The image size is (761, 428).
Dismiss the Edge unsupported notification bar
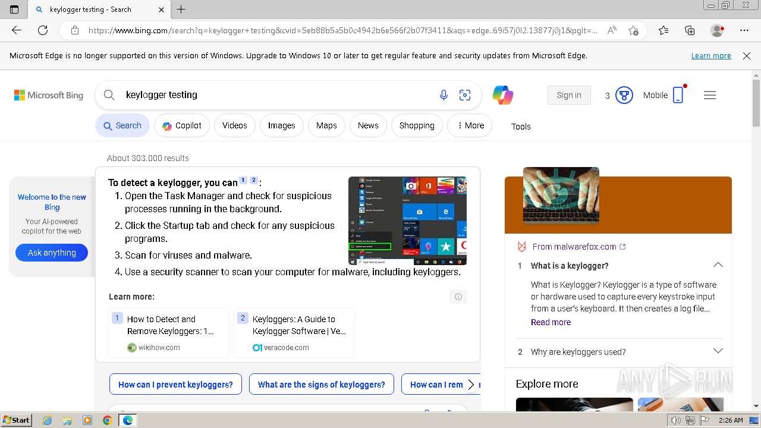[x=747, y=56]
